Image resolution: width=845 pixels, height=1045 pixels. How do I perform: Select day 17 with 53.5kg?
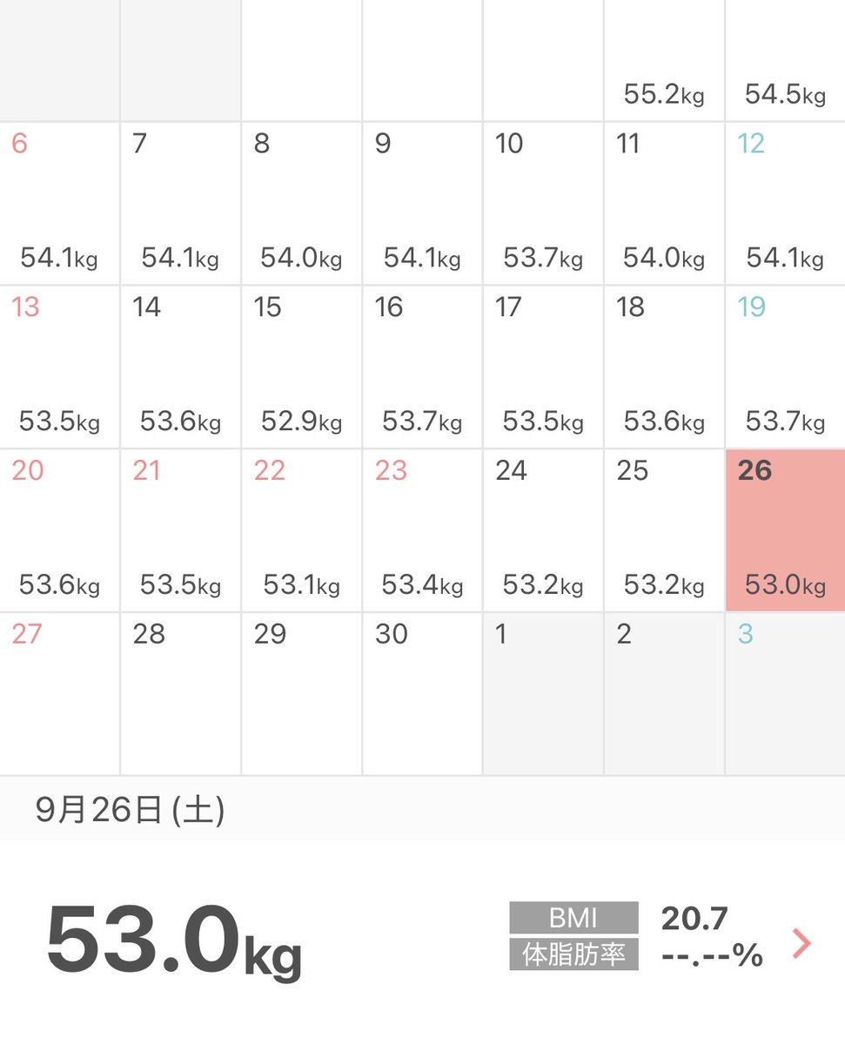pyautogui.click(x=543, y=367)
